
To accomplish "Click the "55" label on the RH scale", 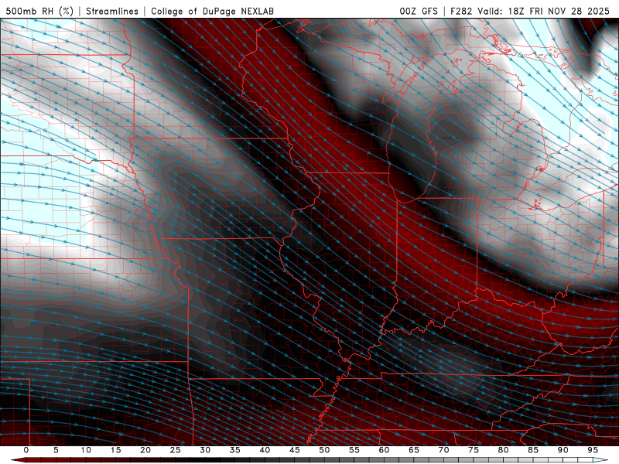I will point(354,450).
